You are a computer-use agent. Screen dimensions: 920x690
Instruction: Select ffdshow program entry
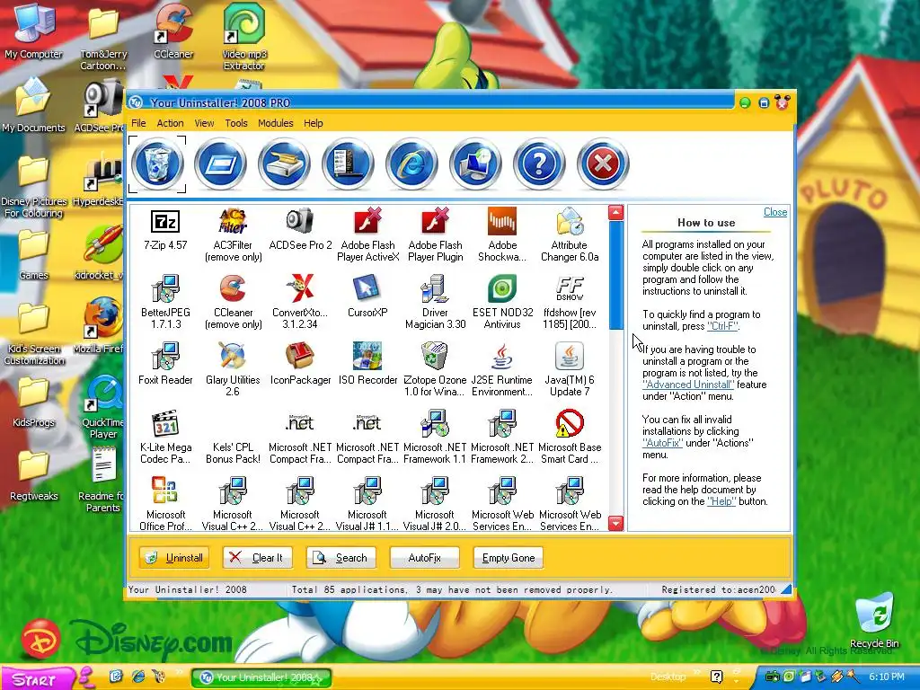570,303
